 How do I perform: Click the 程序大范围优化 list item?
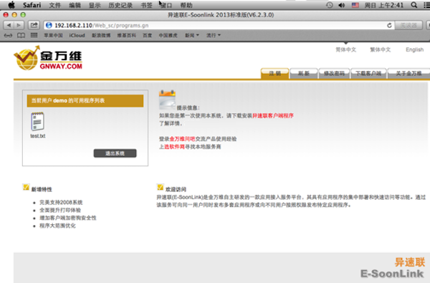tap(57, 226)
